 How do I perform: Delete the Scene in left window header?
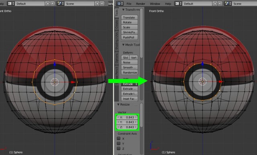pyautogui.click(x=102, y=4)
